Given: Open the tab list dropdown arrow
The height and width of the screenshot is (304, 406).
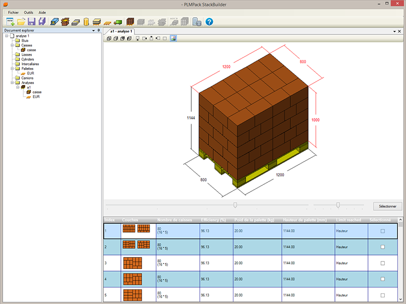Looking at the screenshot, I should coord(395,31).
